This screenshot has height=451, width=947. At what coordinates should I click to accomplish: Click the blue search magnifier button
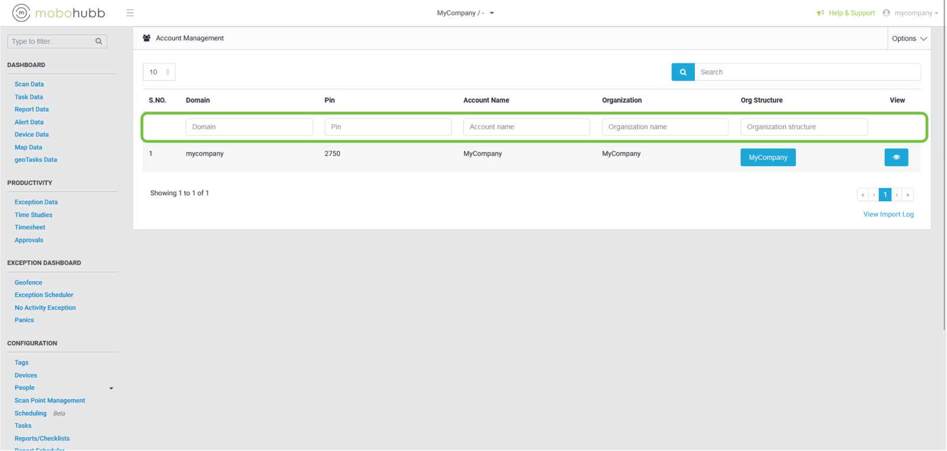683,72
